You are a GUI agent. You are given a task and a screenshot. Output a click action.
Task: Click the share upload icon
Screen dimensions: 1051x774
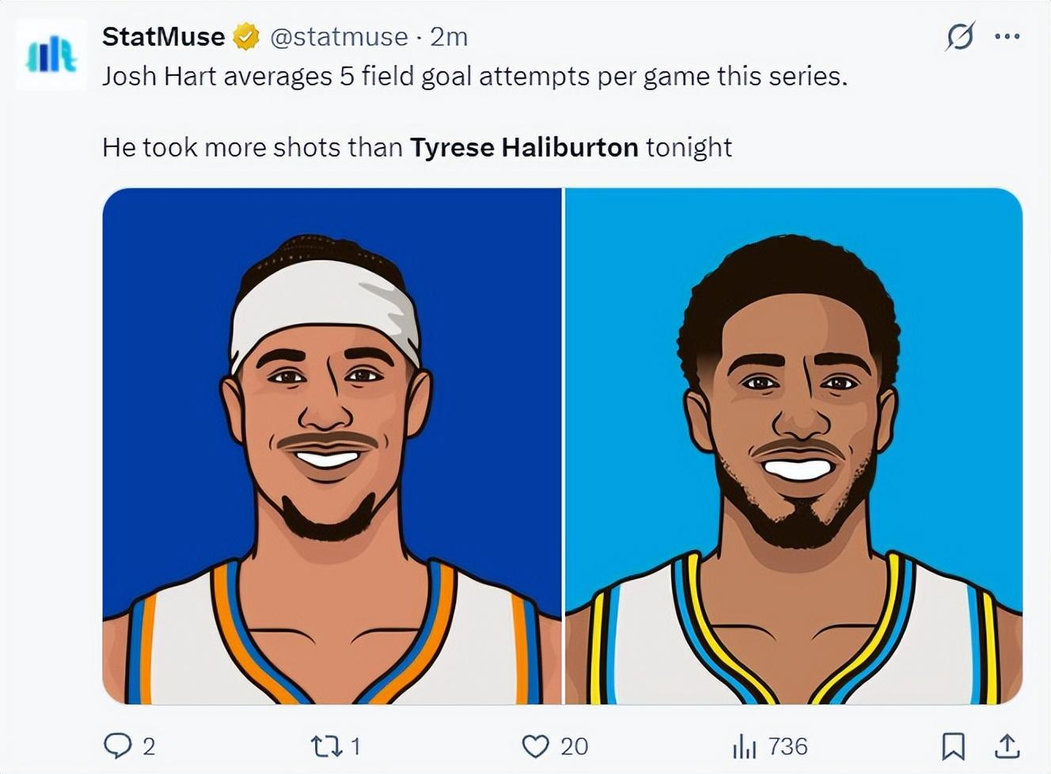click(x=1006, y=746)
